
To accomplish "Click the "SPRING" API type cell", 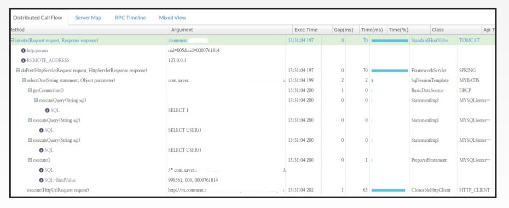I will tap(467, 71).
